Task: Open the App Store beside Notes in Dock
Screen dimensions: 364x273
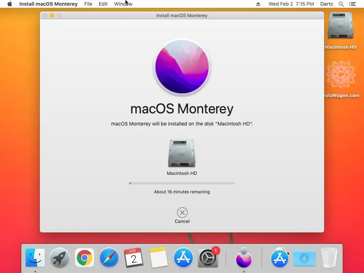Action: (183, 258)
